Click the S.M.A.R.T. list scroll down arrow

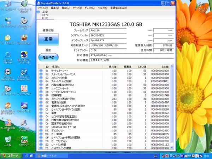172,148
